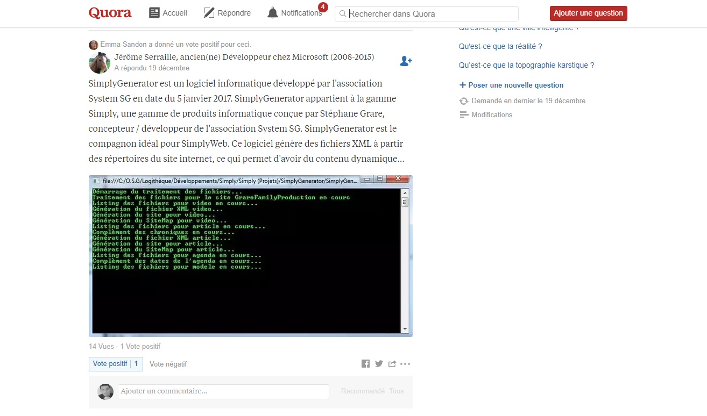Image resolution: width=707 pixels, height=416 pixels.
Task: Open the more options ellipsis menu
Action: click(405, 364)
